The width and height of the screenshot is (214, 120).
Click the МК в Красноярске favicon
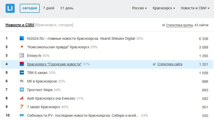coord(22,81)
